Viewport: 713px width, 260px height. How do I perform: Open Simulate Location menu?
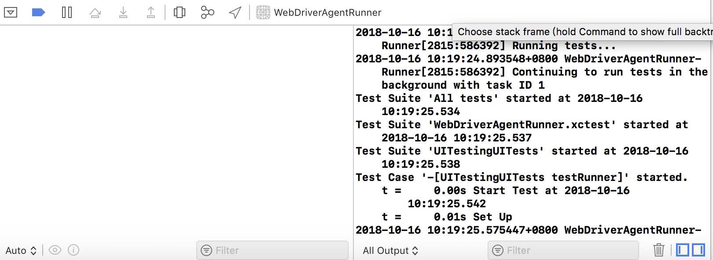pos(235,12)
